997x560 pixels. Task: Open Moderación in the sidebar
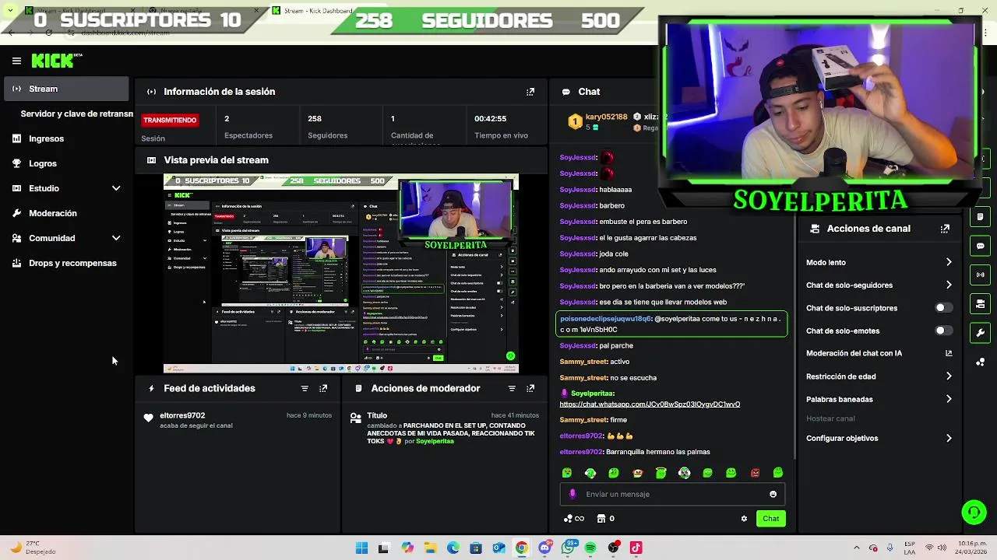click(66, 213)
